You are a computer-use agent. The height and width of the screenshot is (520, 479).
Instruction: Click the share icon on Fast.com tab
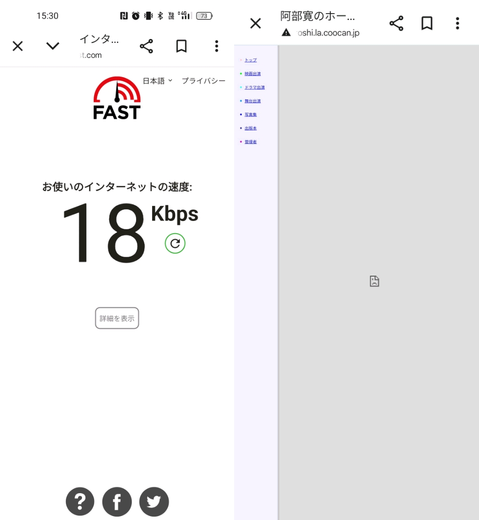pos(146,46)
